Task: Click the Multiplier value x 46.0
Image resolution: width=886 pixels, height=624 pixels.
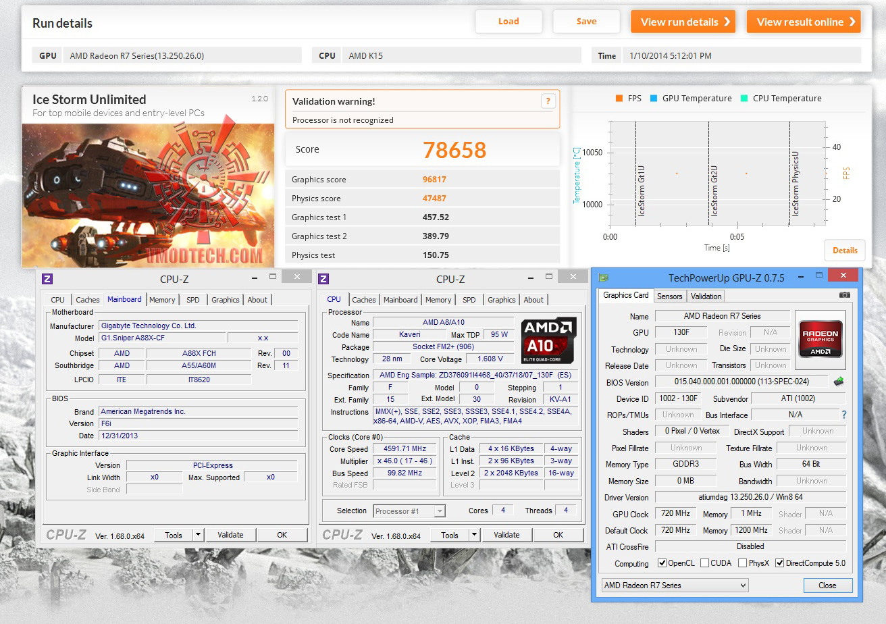Action: click(x=405, y=461)
